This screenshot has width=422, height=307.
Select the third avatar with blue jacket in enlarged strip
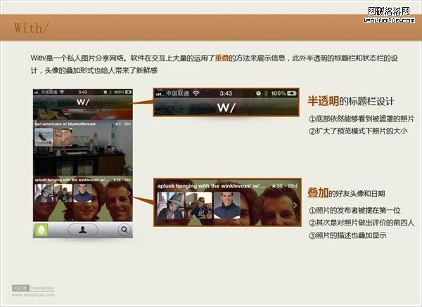coord(226,204)
